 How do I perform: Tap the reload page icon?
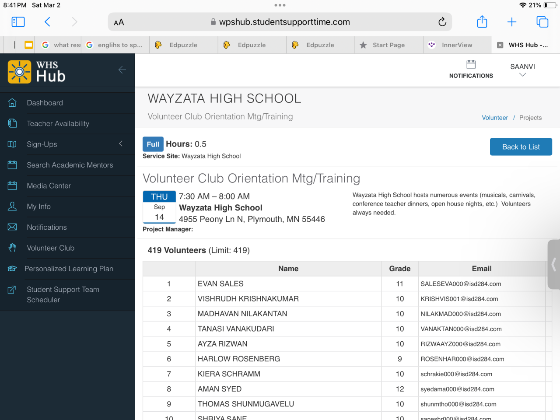[x=442, y=22]
